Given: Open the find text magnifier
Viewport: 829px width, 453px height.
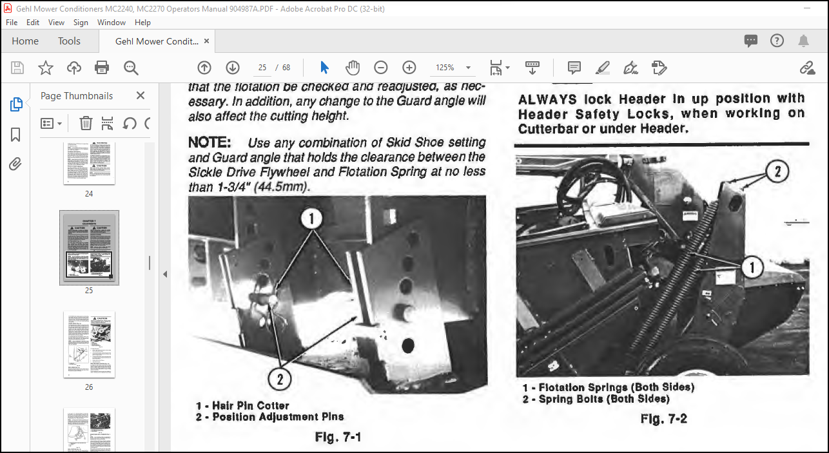Looking at the screenshot, I should click(131, 68).
